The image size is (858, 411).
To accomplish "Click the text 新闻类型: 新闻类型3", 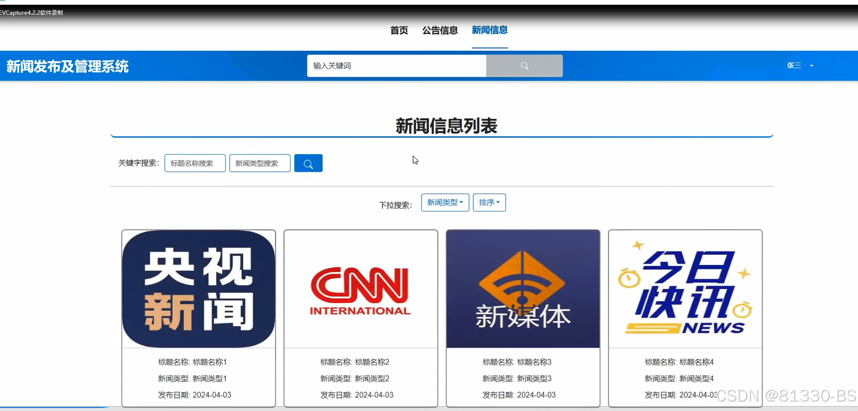I will [x=517, y=378].
